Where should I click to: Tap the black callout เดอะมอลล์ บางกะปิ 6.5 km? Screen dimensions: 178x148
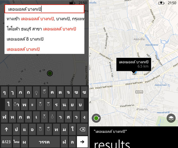[x=133, y=64]
